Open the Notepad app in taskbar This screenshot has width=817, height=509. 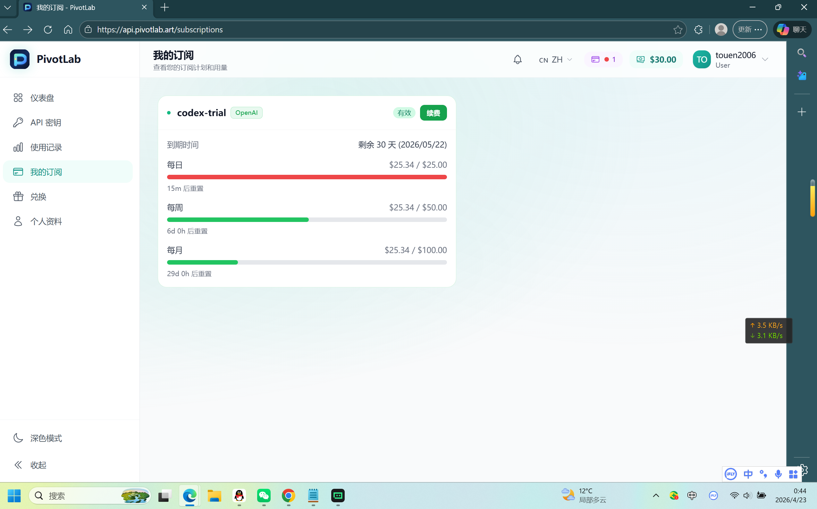pos(313,496)
